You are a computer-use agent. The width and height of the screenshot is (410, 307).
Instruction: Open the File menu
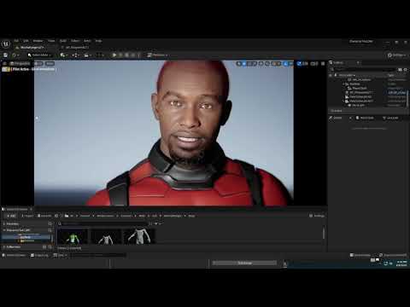pyautogui.click(x=16, y=41)
